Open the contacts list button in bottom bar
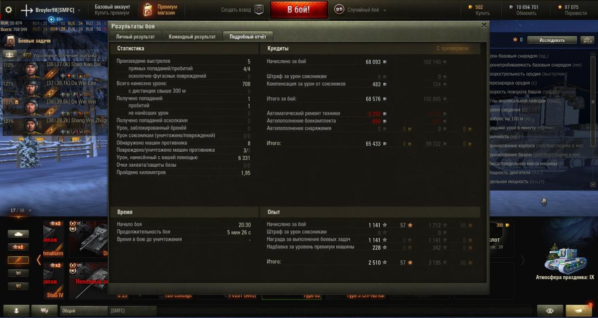The width and height of the screenshot is (598, 318). [16, 311]
